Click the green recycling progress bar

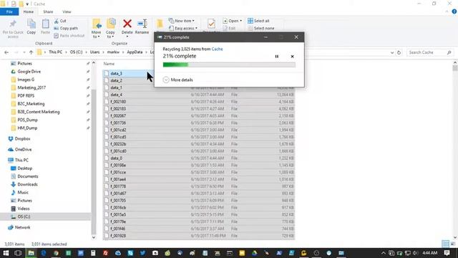(x=229, y=64)
